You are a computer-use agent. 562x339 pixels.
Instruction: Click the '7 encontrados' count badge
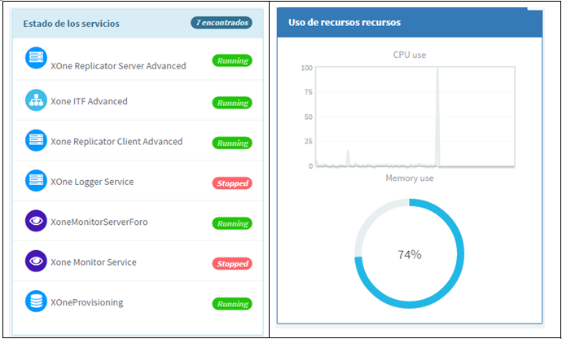point(222,23)
